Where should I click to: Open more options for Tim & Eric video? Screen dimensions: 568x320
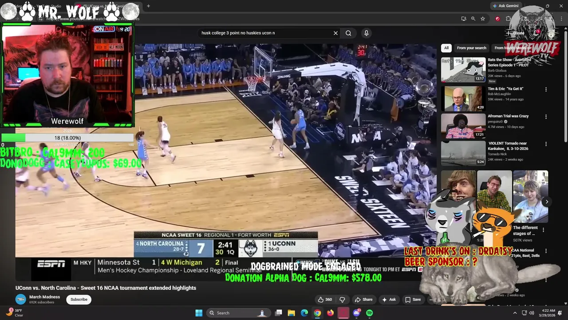click(546, 89)
